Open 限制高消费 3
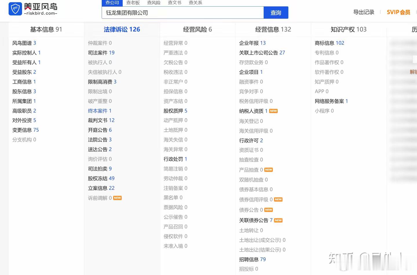Viewport: 417px width, 275px height. [x=102, y=82]
